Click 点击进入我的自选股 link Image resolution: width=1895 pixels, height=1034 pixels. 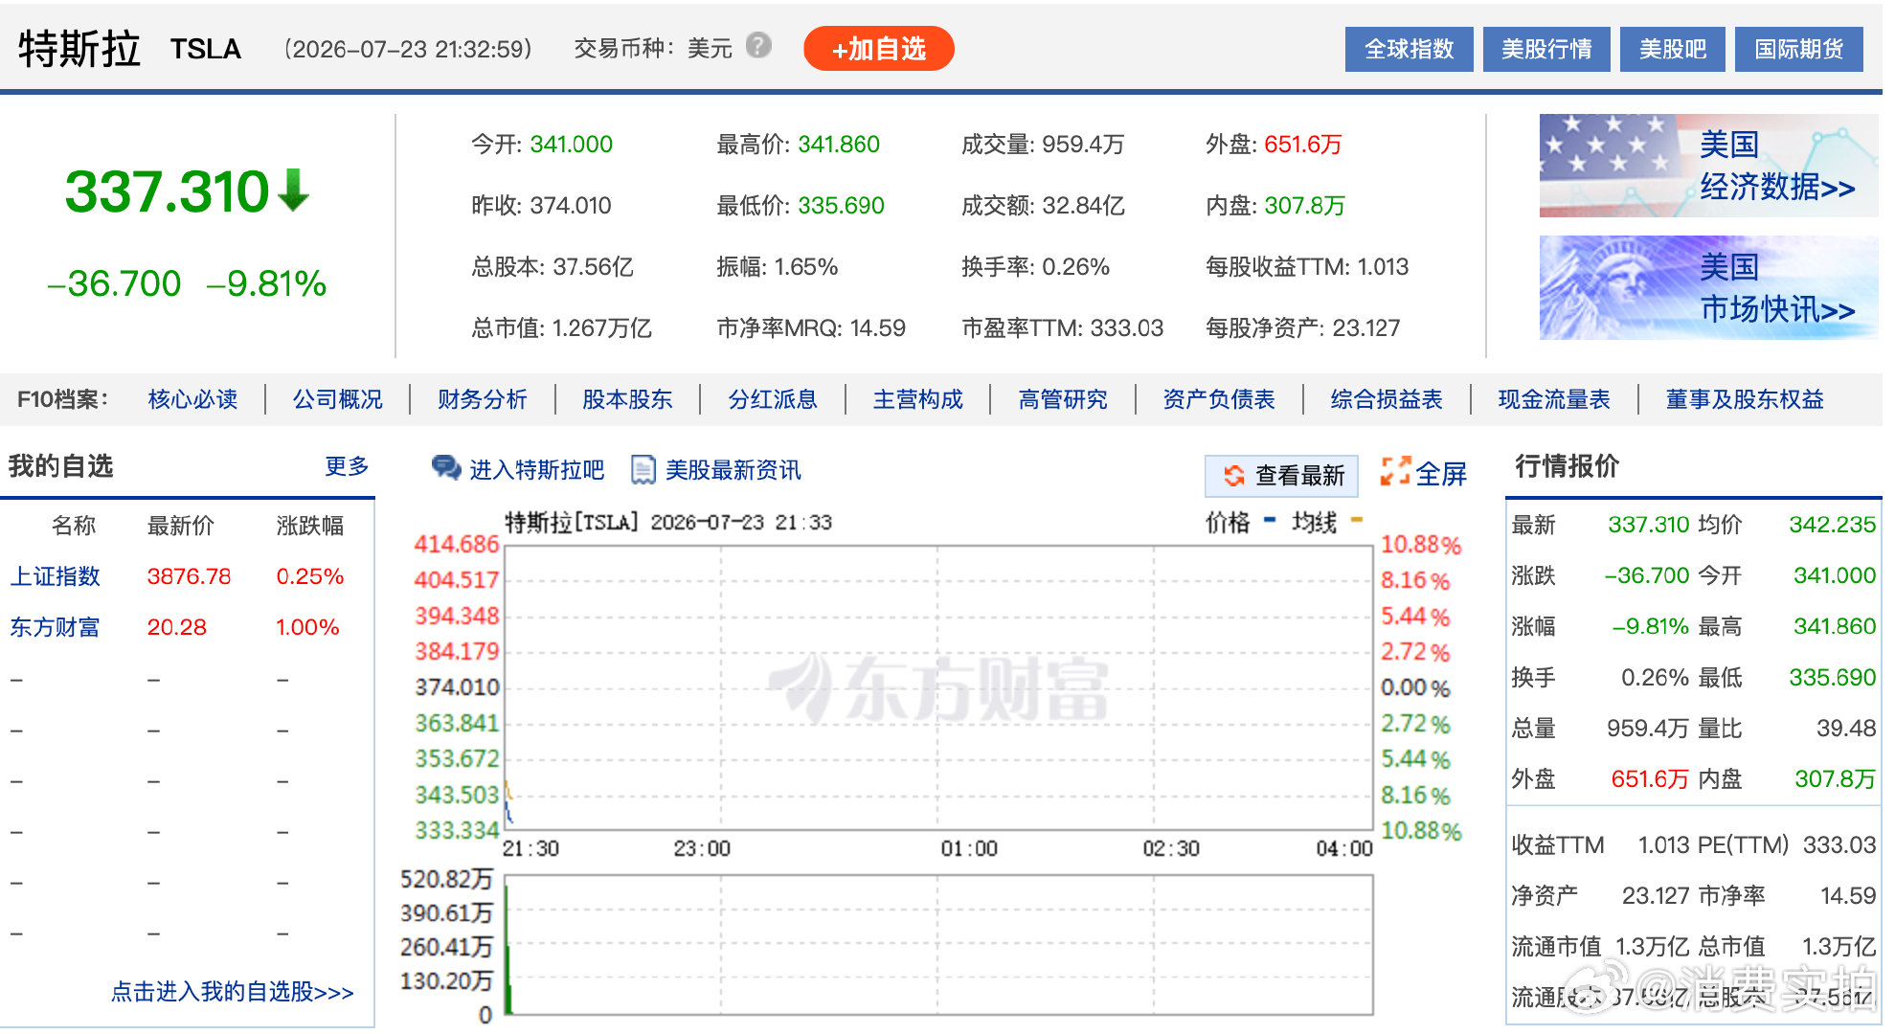232,992
